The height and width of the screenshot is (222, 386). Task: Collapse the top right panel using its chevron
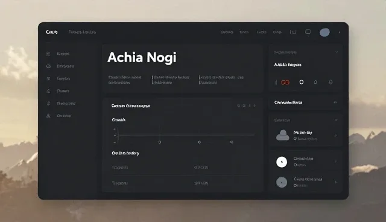point(337,52)
